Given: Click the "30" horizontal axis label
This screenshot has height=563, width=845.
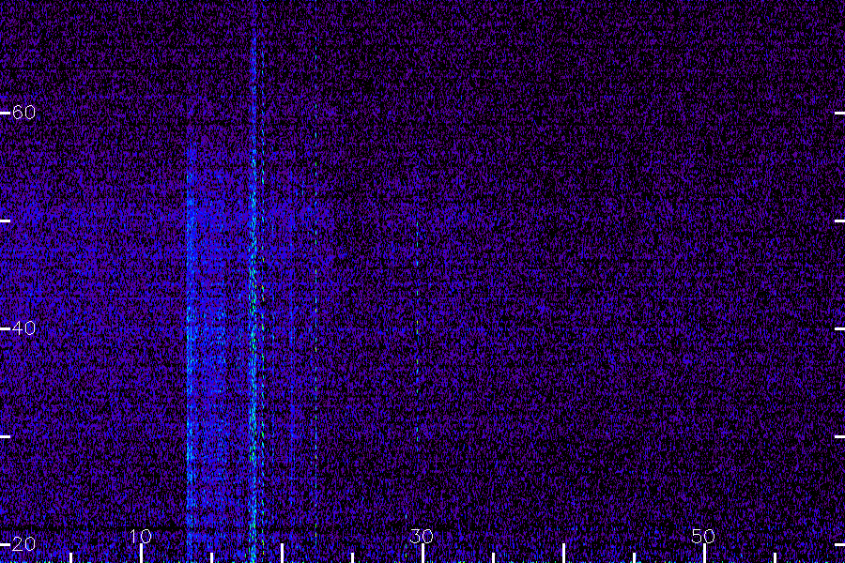Looking at the screenshot, I should coord(422,536).
